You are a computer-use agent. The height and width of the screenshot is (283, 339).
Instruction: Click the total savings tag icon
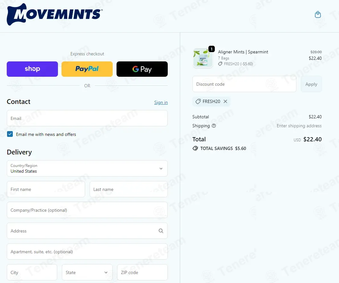(x=195, y=148)
